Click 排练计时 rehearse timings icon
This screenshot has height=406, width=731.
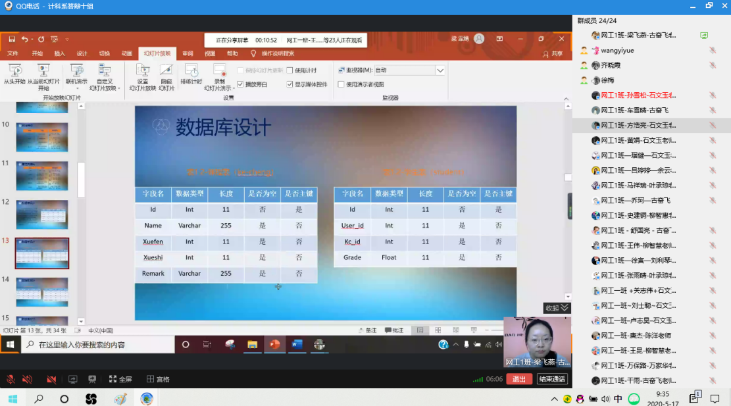[x=191, y=72]
